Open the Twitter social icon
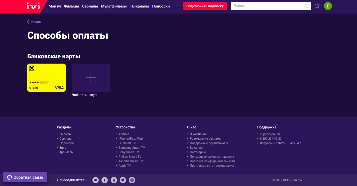This screenshot has height=186, width=357. click(x=123, y=180)
